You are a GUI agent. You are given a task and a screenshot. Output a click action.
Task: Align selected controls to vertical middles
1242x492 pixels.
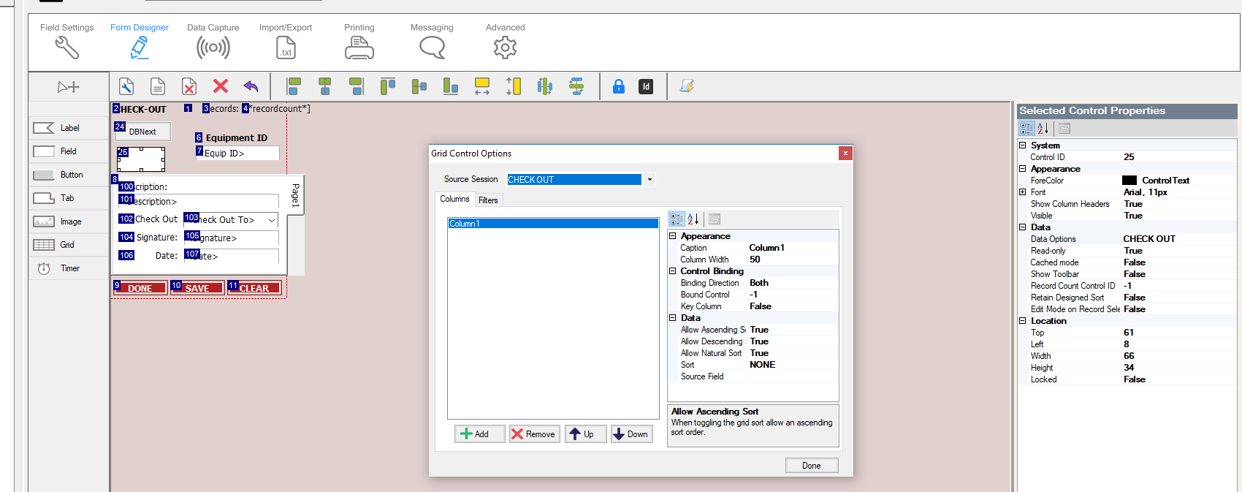click(419, 86)
